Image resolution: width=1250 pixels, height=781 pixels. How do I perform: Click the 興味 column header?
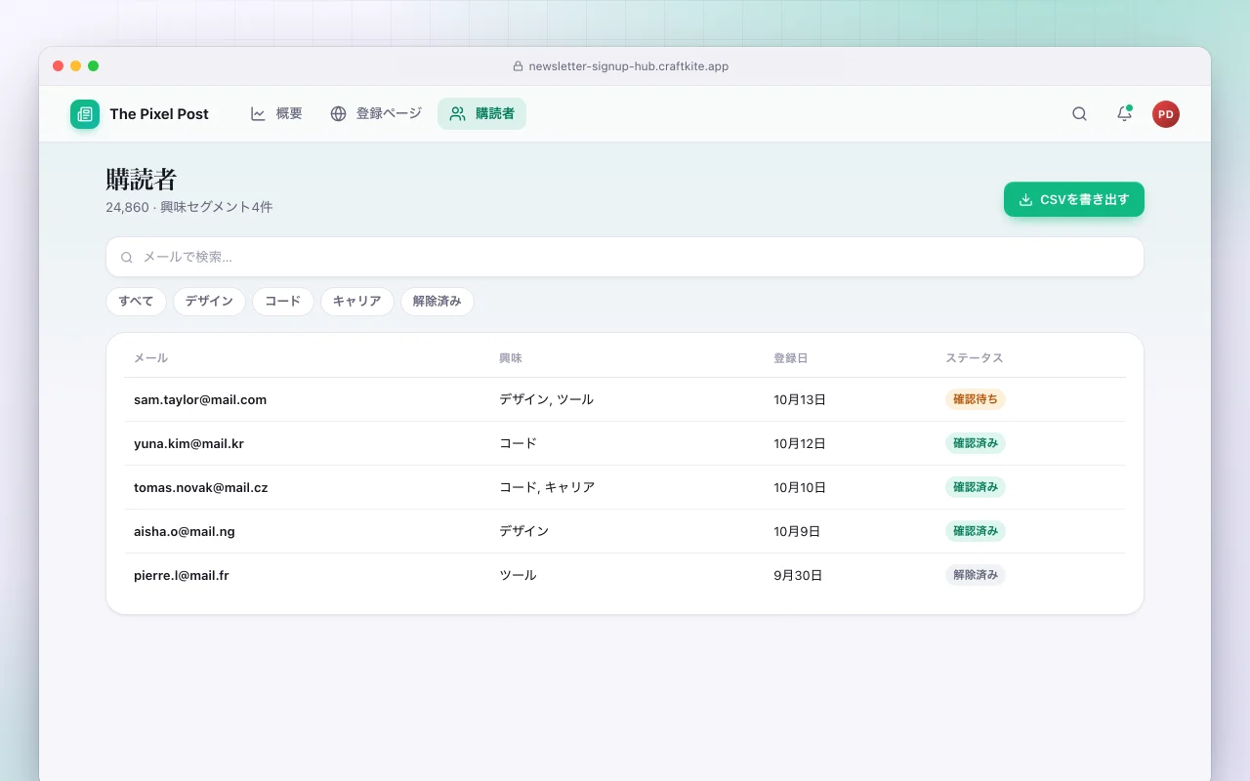(511, 358)
